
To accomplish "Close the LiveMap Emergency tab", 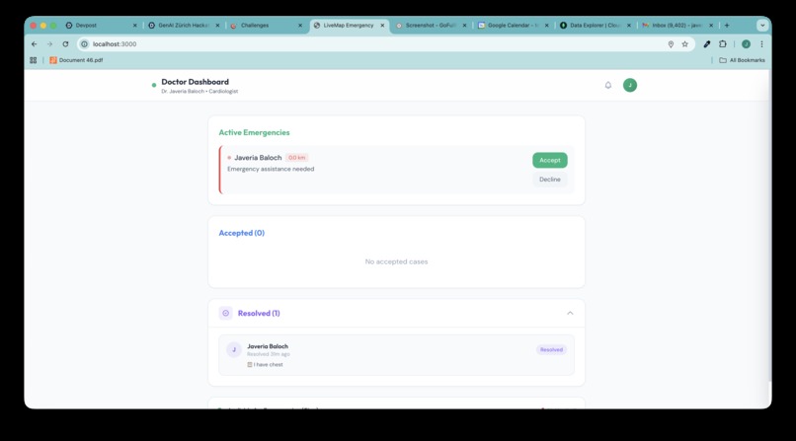I will tap(382, 26).
